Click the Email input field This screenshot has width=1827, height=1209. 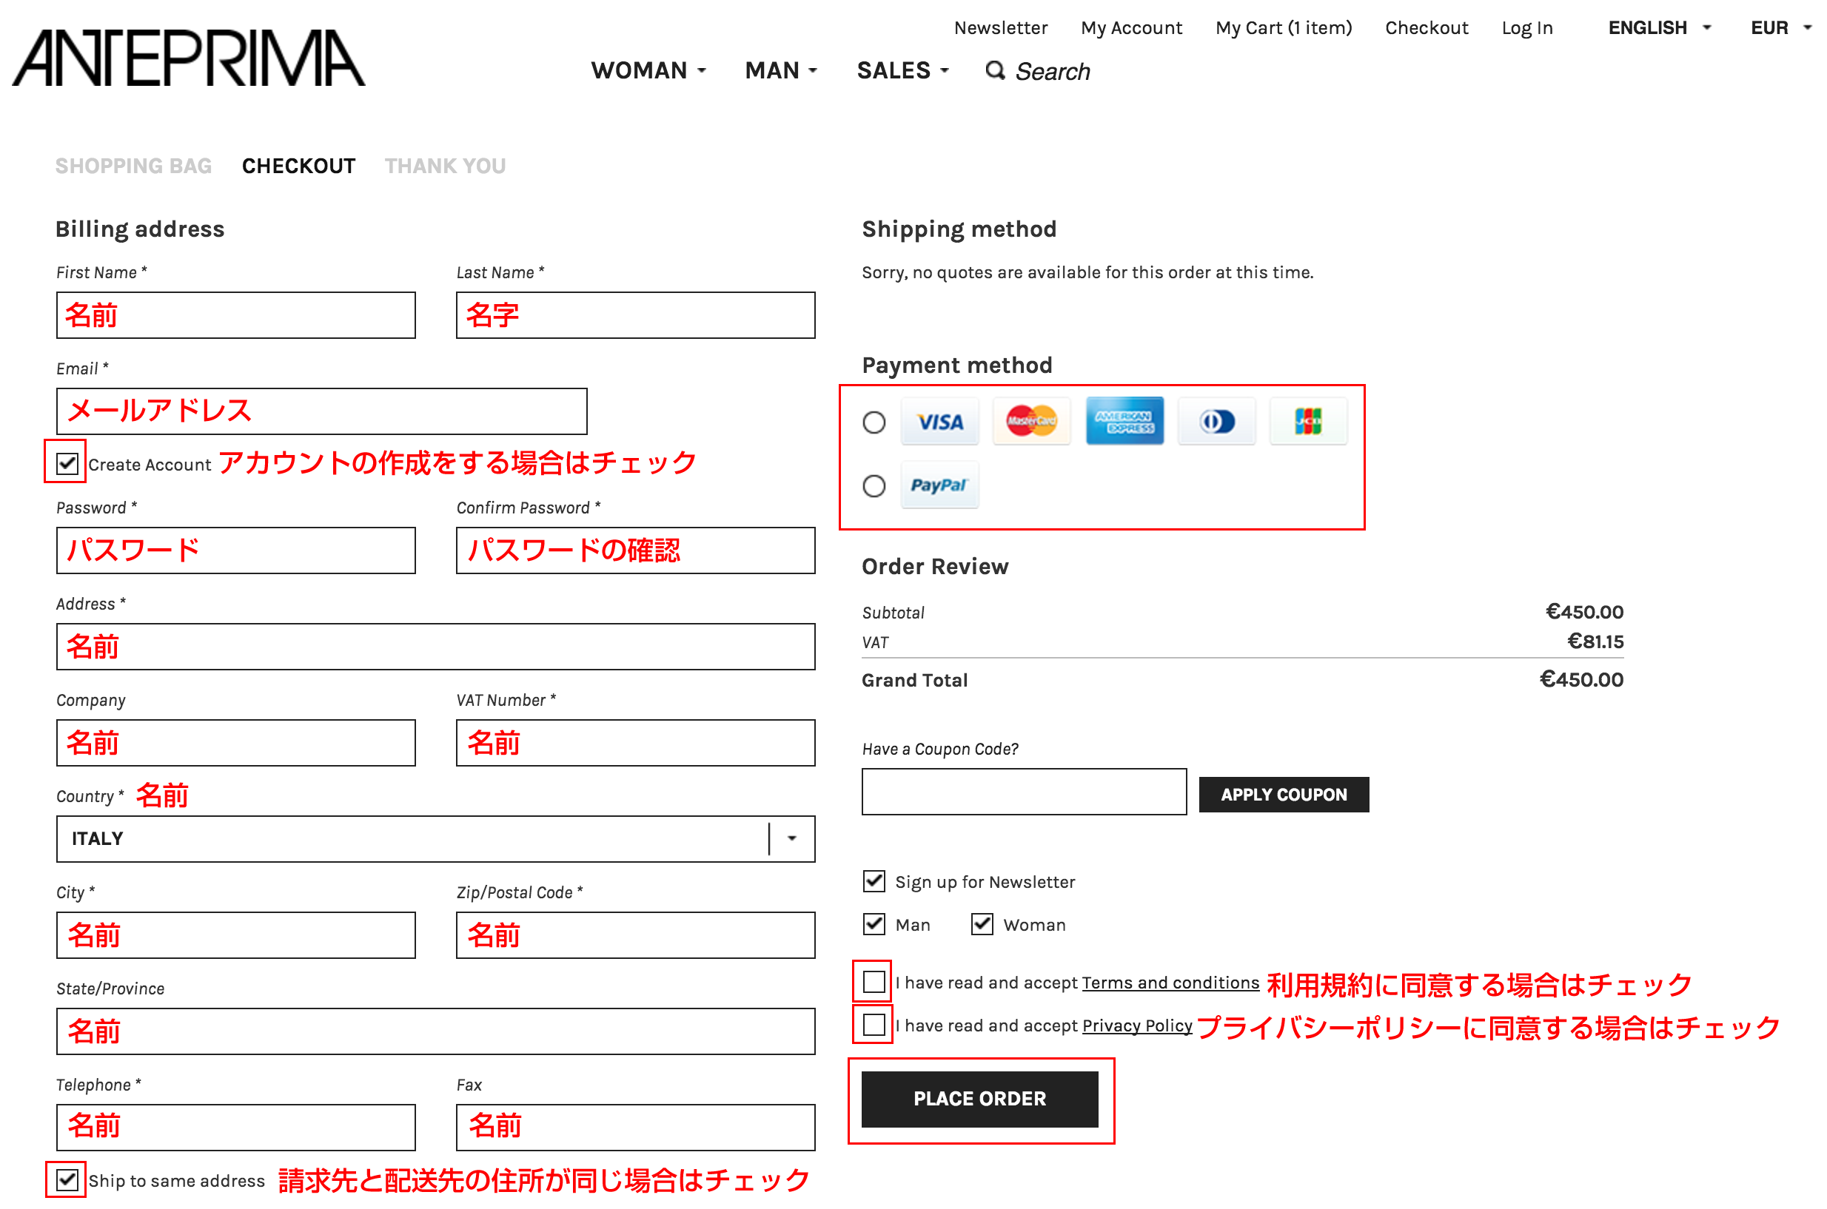321,411
